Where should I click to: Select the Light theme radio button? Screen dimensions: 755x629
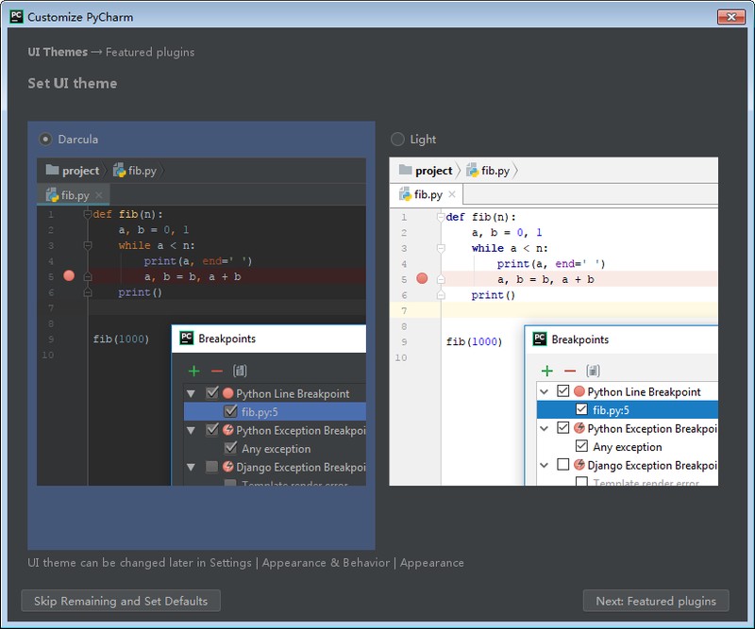397,139
